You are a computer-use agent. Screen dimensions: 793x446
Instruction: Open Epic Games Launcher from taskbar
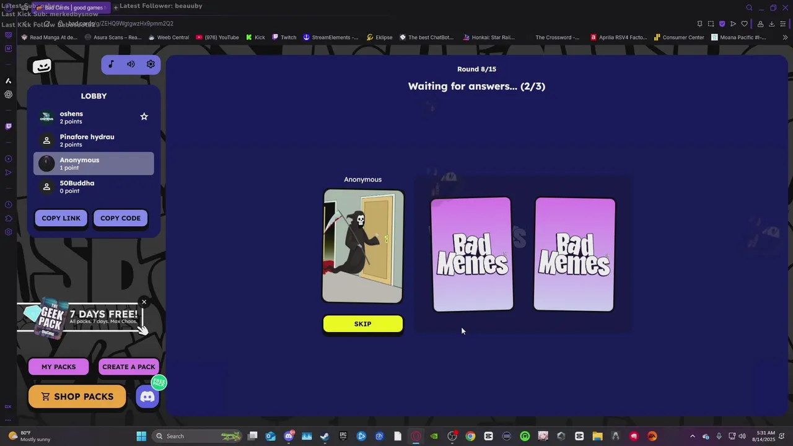pos(343,436)
